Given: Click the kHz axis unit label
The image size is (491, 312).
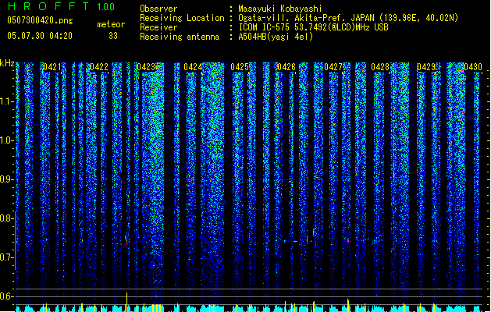Looking at the screenshot, I should pos(7,63).
